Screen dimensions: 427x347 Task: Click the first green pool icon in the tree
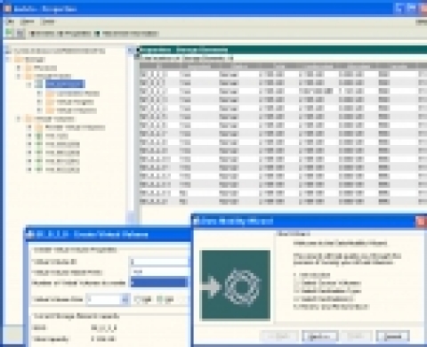(x=38, y=136)
